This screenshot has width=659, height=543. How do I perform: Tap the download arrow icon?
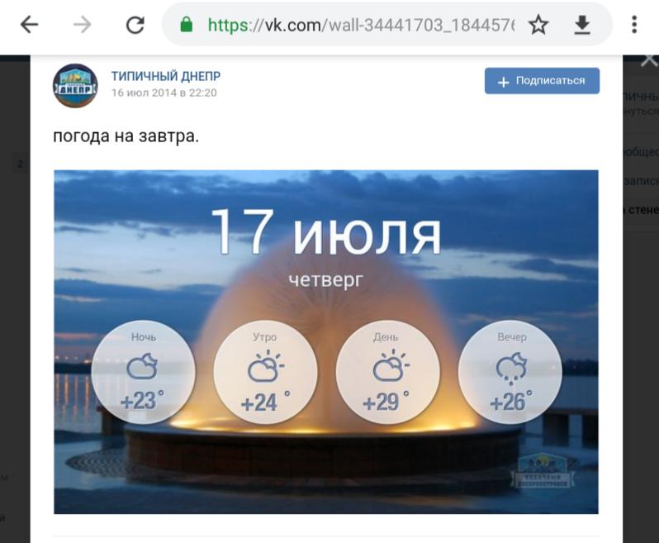[582, 25]
